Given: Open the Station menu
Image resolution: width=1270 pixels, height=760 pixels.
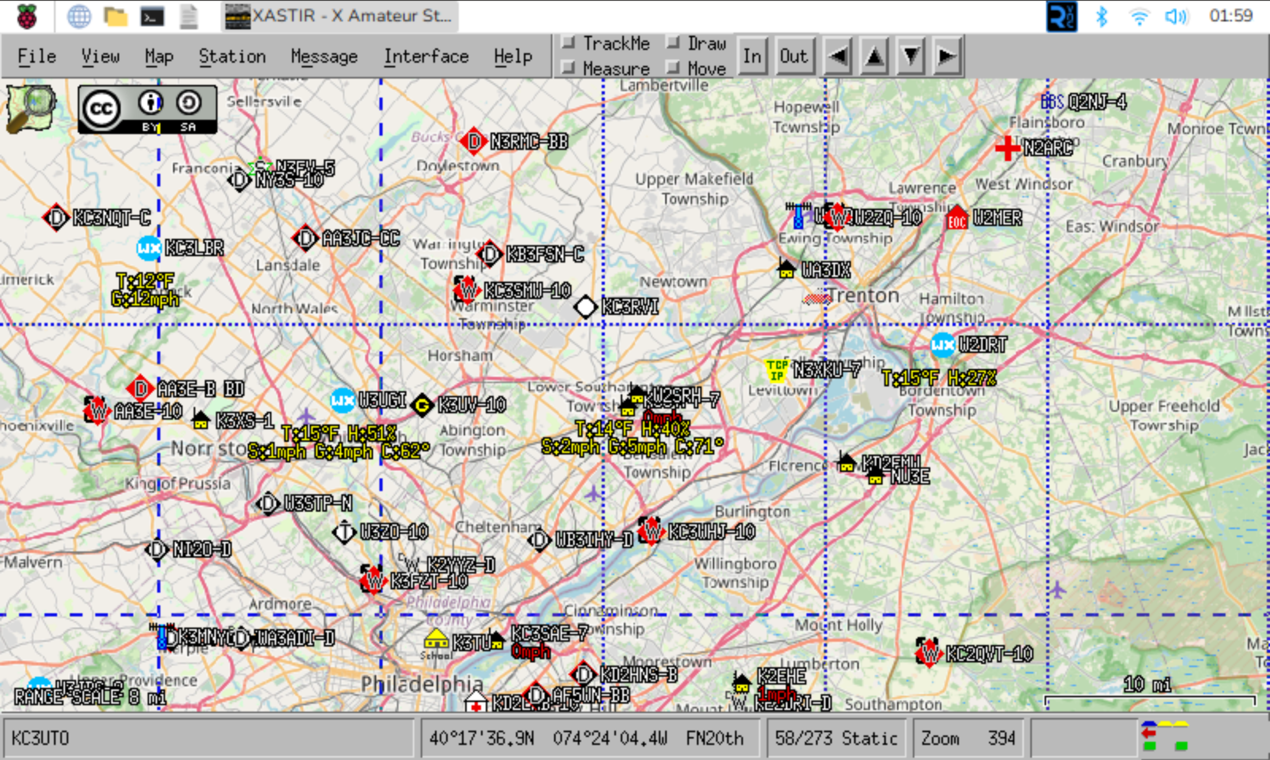Looking at the screenshot, I should click(232, 57).
